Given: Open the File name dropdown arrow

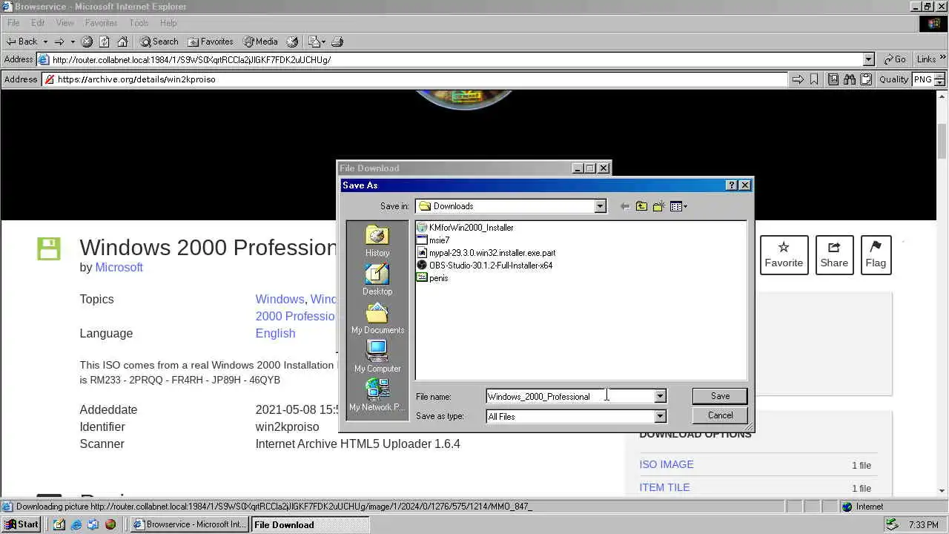Looking at the screenshot, I should click(x=660, y=396).
